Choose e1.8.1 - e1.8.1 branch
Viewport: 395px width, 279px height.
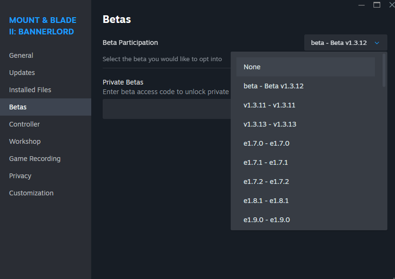(x=305, y=201)
